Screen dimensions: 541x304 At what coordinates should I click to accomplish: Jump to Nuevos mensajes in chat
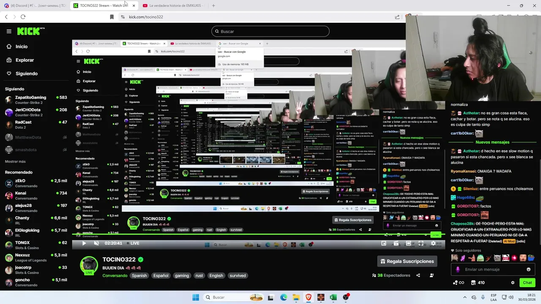pos(492,142)
